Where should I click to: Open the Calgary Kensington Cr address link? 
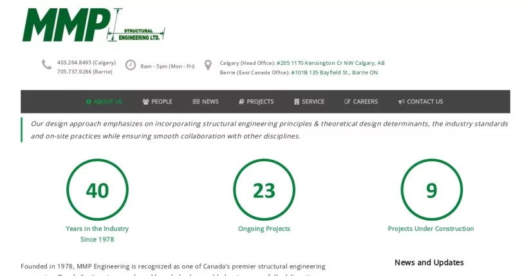coord(331,63)
